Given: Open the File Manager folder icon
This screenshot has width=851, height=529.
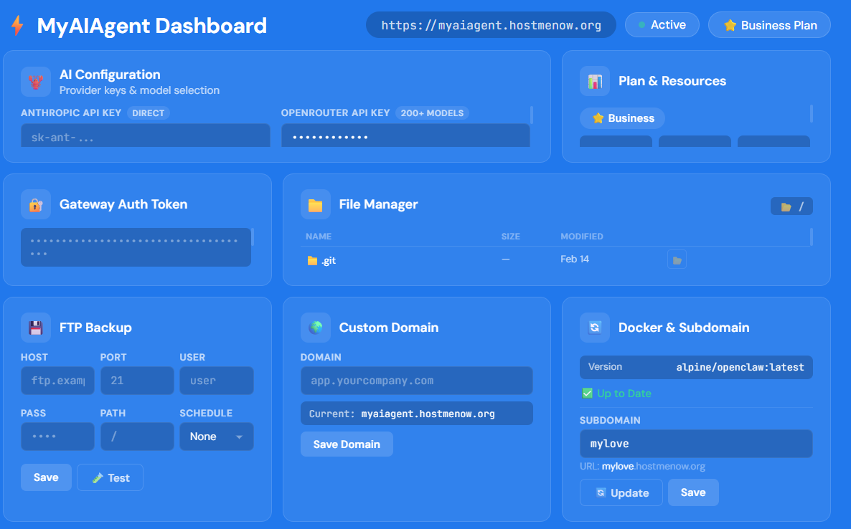Looking at the screenshot, I should (314, 204).
